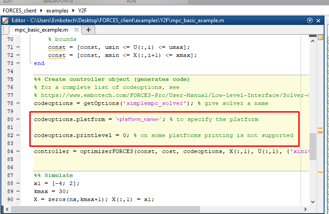Expand arrow after examples in path
The image size is (329, 214).
[74, 9]
